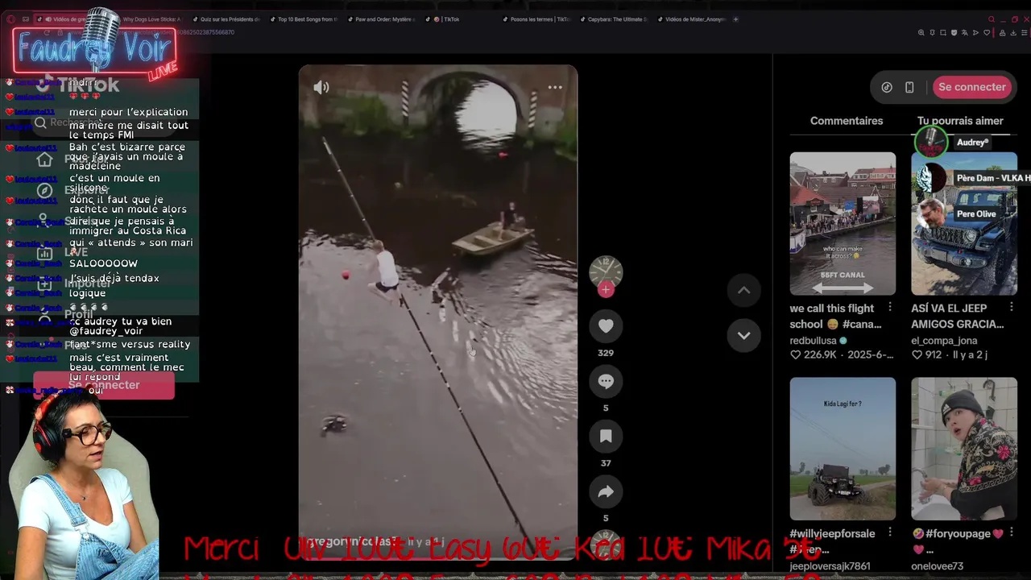Go to next video with down chevron
The width and height of the screenshot is (1031, 580).
coord(743,335)
